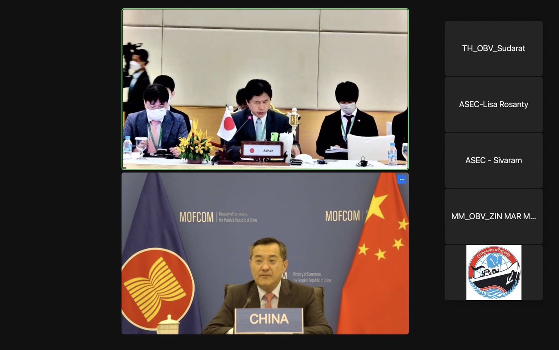Click the JAPAN nameplate on the table
Viewport: 559px width, 350px height.
coord(263,150)
